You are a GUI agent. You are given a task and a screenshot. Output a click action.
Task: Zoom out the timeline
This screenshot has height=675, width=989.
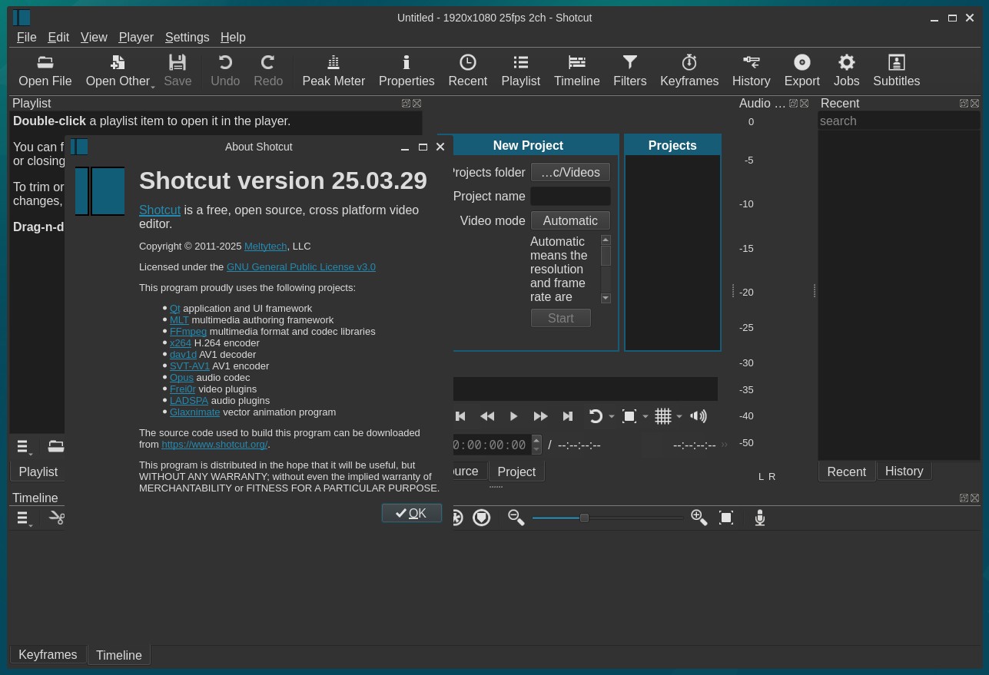516,518
